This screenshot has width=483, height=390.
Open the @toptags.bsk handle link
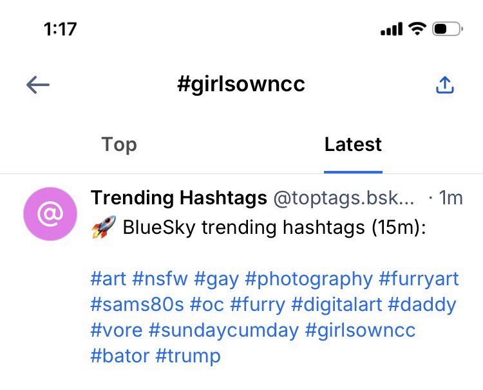(x=344, y=198)
